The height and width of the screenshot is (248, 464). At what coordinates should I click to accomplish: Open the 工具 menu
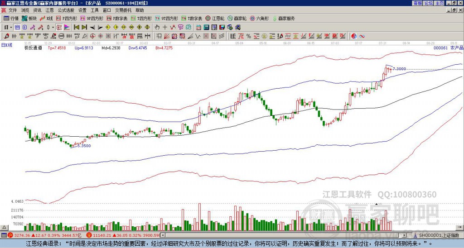point(94,10)
